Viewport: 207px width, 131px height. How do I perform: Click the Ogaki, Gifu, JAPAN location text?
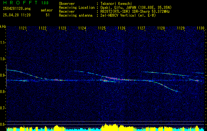(x=136, y=8)
